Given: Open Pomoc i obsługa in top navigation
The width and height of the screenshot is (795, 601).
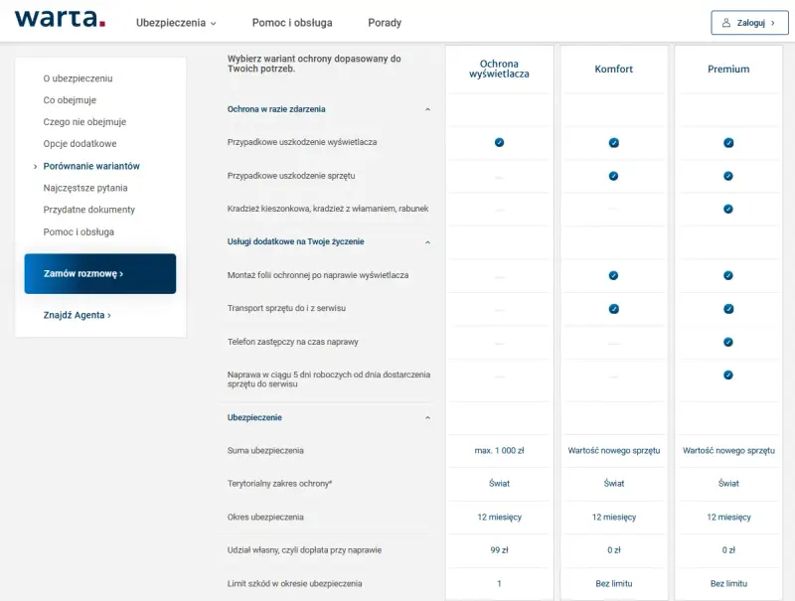Looking at the screenshot, I should [292, 23].
